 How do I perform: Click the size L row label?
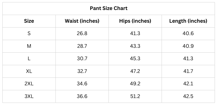click(x=29, y=59)
